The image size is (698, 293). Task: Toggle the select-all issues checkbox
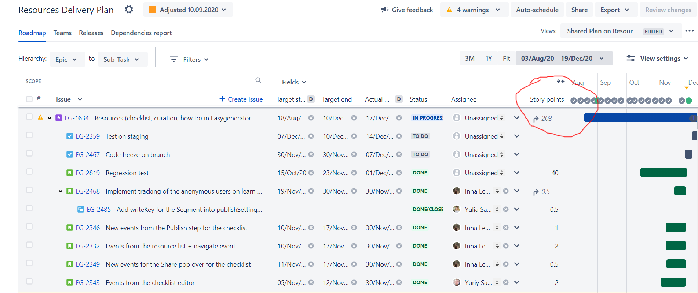coord(29,99)
